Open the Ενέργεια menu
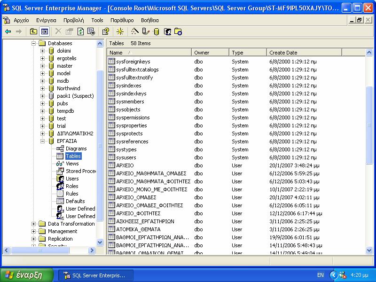 click(46, 20)
